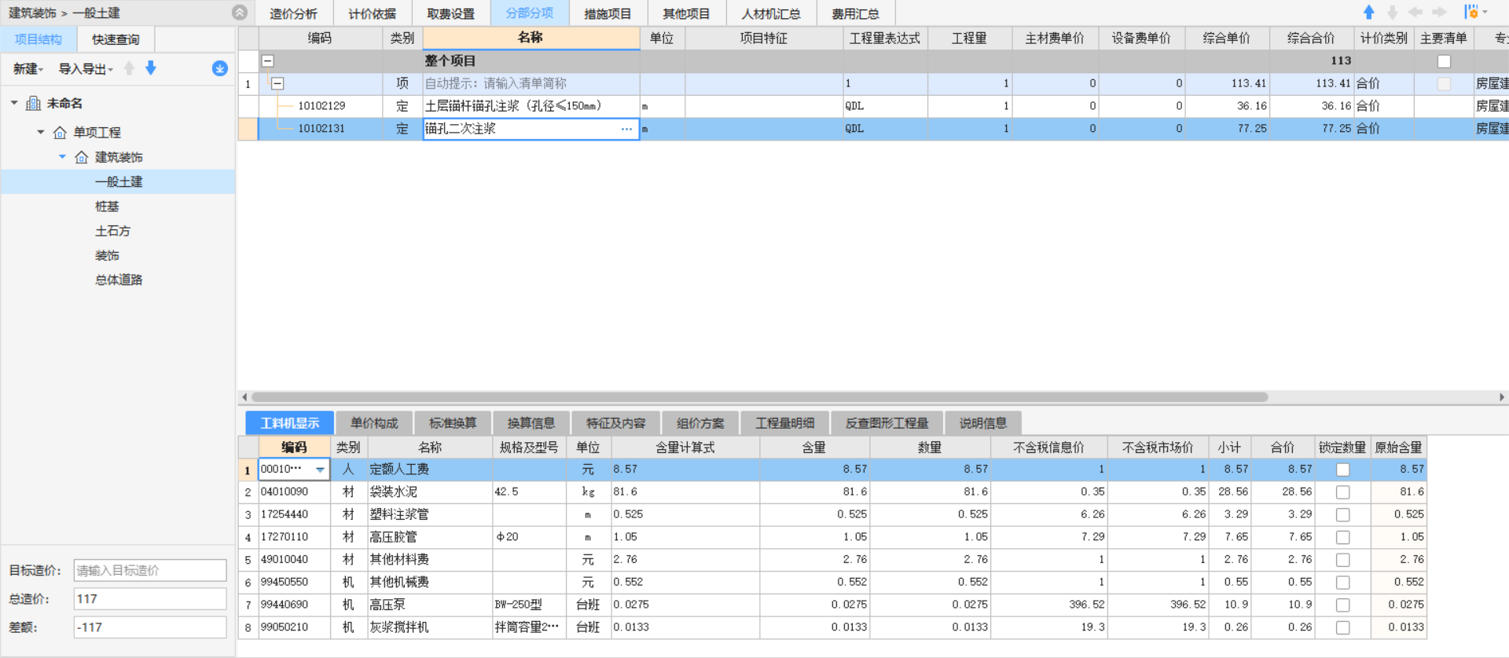The height and width of the screenshot is (658, 1509).
Task: Toggle 锁定数量 checkbox for 高压泵
Action: point(1343,605)
